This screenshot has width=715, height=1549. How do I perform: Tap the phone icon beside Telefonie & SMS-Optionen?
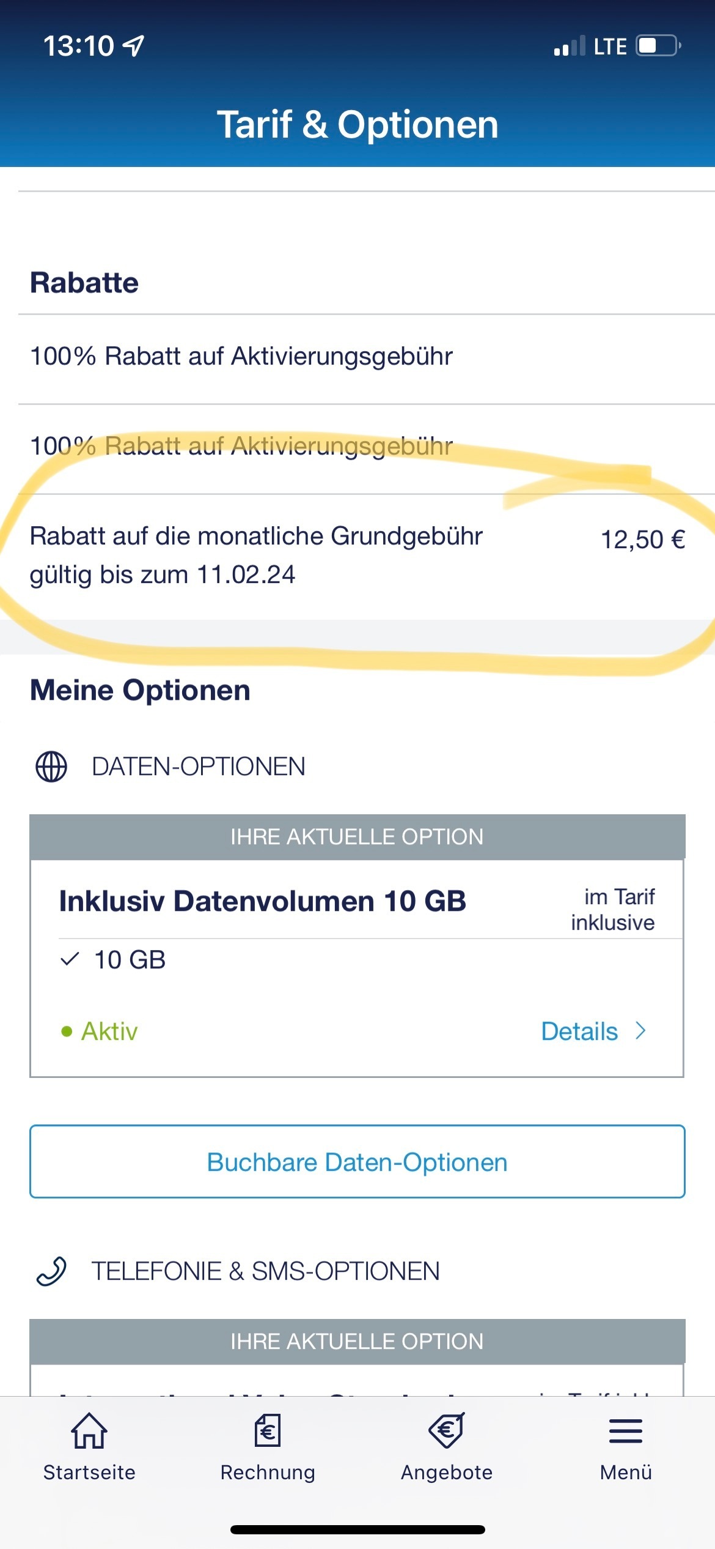51,1271
